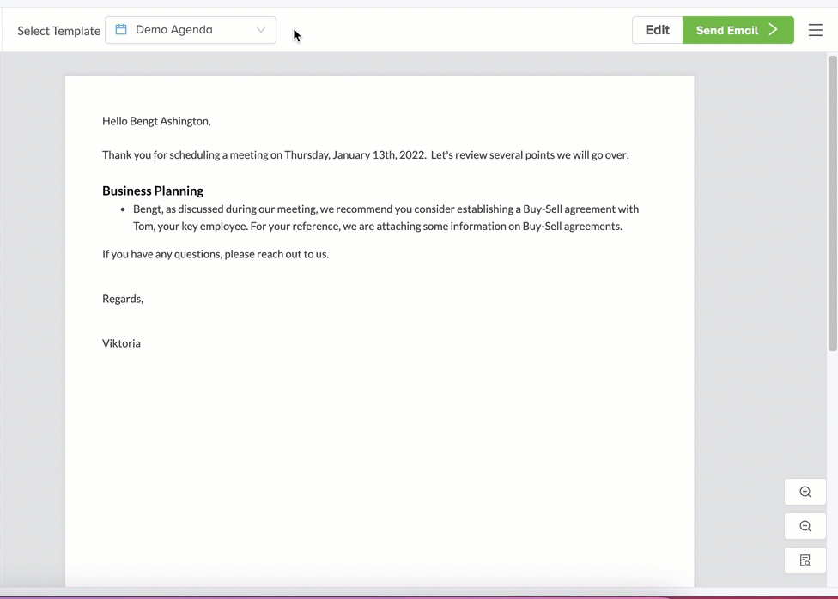Click the Send Email button
Image resolution: width=838 pixels, height=599 pixels.
[x=738, y=30]
